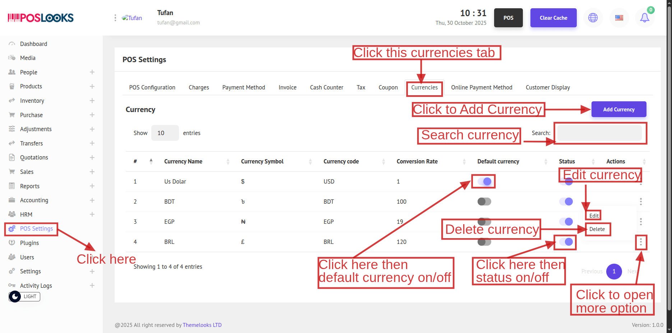Viewport: 672px width, 333px height.
Task: Open the three-dot menu beside Tufan logo
Action: (115, 18)
